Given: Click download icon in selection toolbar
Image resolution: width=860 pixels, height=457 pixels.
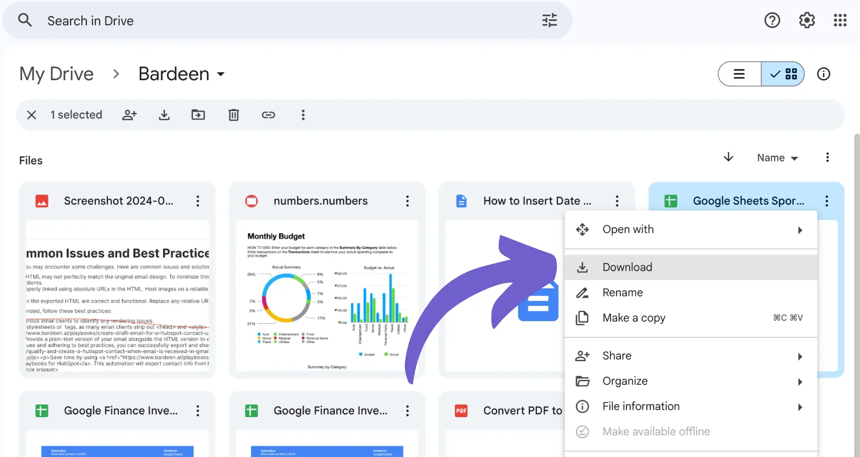Looking at the screenshot, I should pos(164,115).
